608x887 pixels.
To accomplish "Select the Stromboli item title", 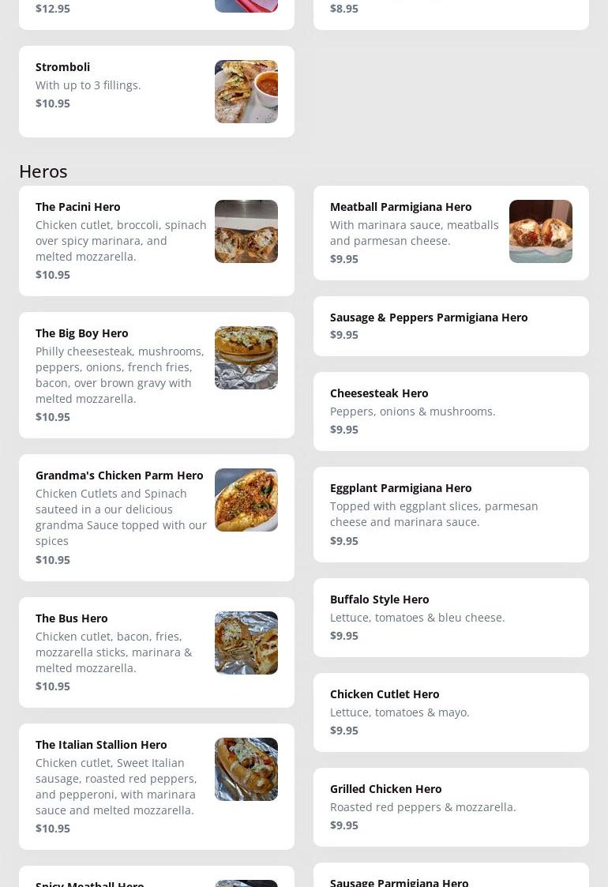I will point(62,67).
